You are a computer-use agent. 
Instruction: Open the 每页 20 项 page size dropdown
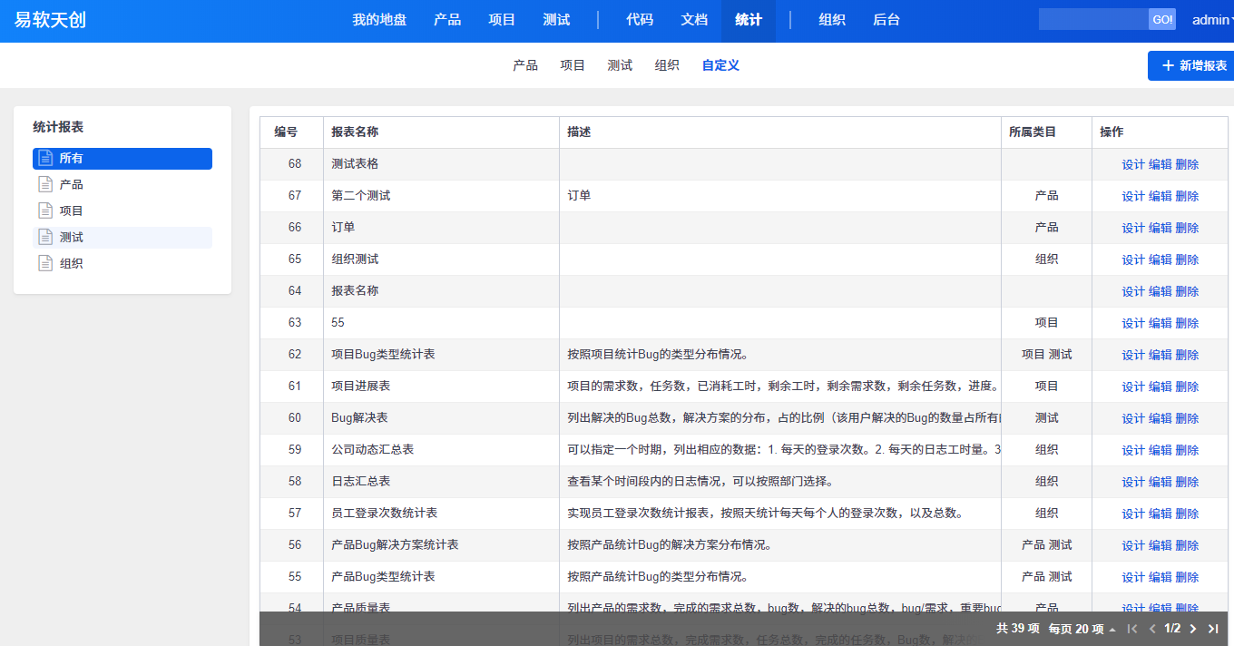1082,629
